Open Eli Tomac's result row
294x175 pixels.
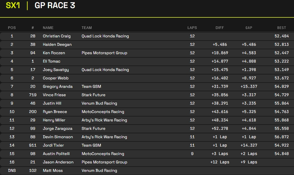(x=51, y=61)
